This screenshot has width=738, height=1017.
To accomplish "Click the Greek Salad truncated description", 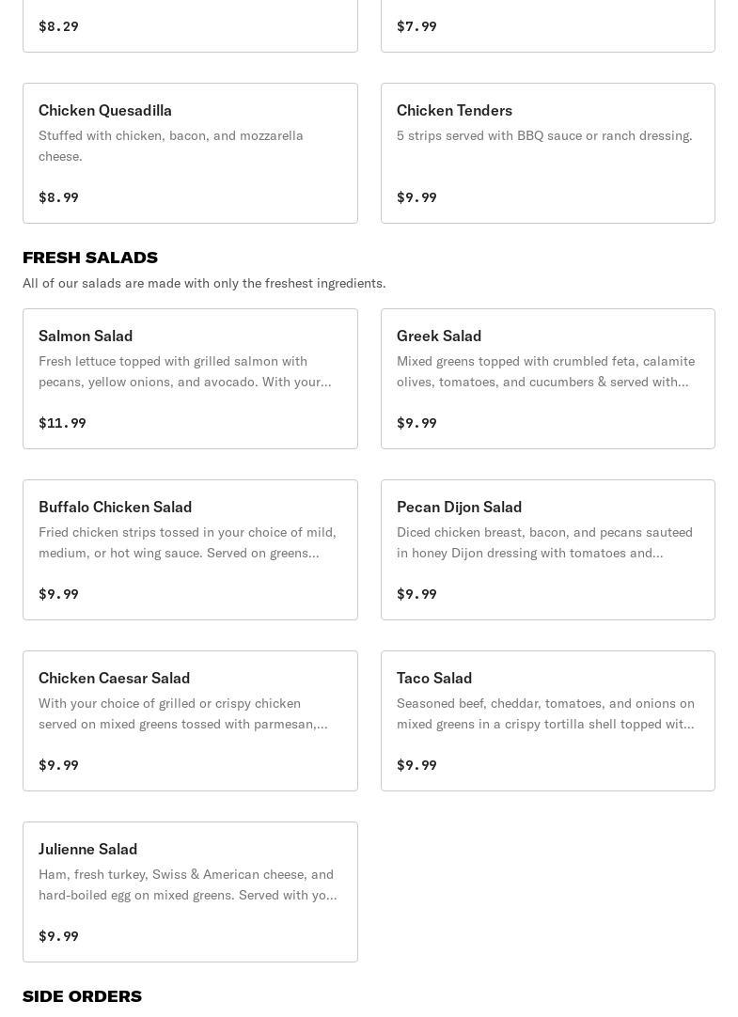I will coord(545,371).
